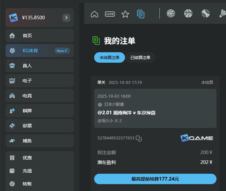The width and height of the screenshot is (226, 191).
Task: Expand the balance arrow button
Action: 66,18
